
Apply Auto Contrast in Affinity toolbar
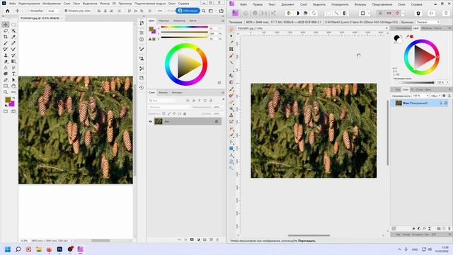tap(297, 13)
